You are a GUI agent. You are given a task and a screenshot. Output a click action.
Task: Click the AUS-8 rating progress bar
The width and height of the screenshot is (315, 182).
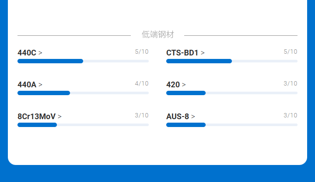pos(232,125)
